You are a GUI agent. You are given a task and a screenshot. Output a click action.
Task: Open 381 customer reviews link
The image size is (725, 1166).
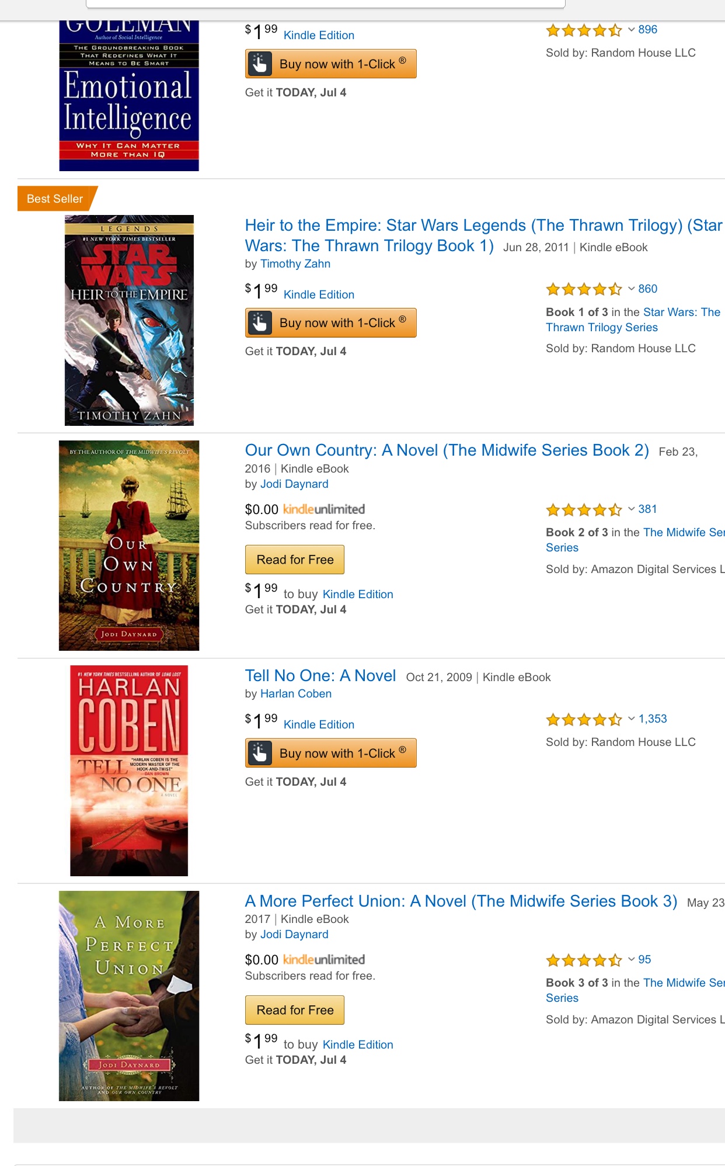click(x=647, y=509)
